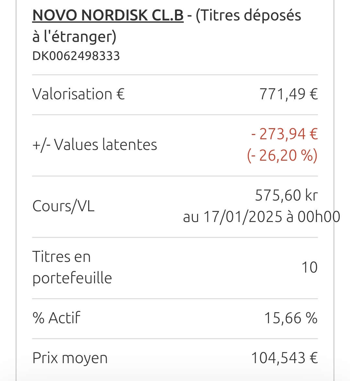Select the 104,543 € average price
The image size is (350, 381).
click(285, 358)
